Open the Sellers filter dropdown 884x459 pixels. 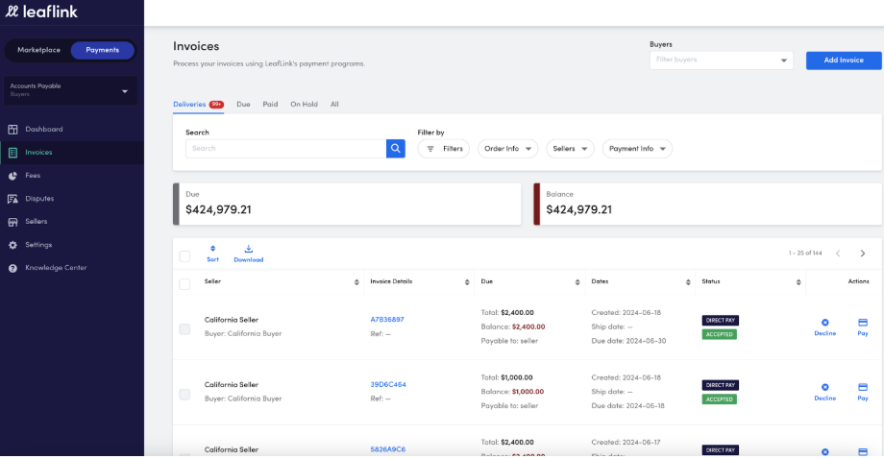(570, 149)
